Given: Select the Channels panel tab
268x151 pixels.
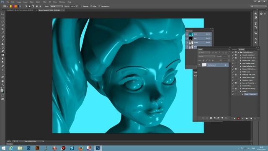Looking at the screenshot, I should (189, 31).
